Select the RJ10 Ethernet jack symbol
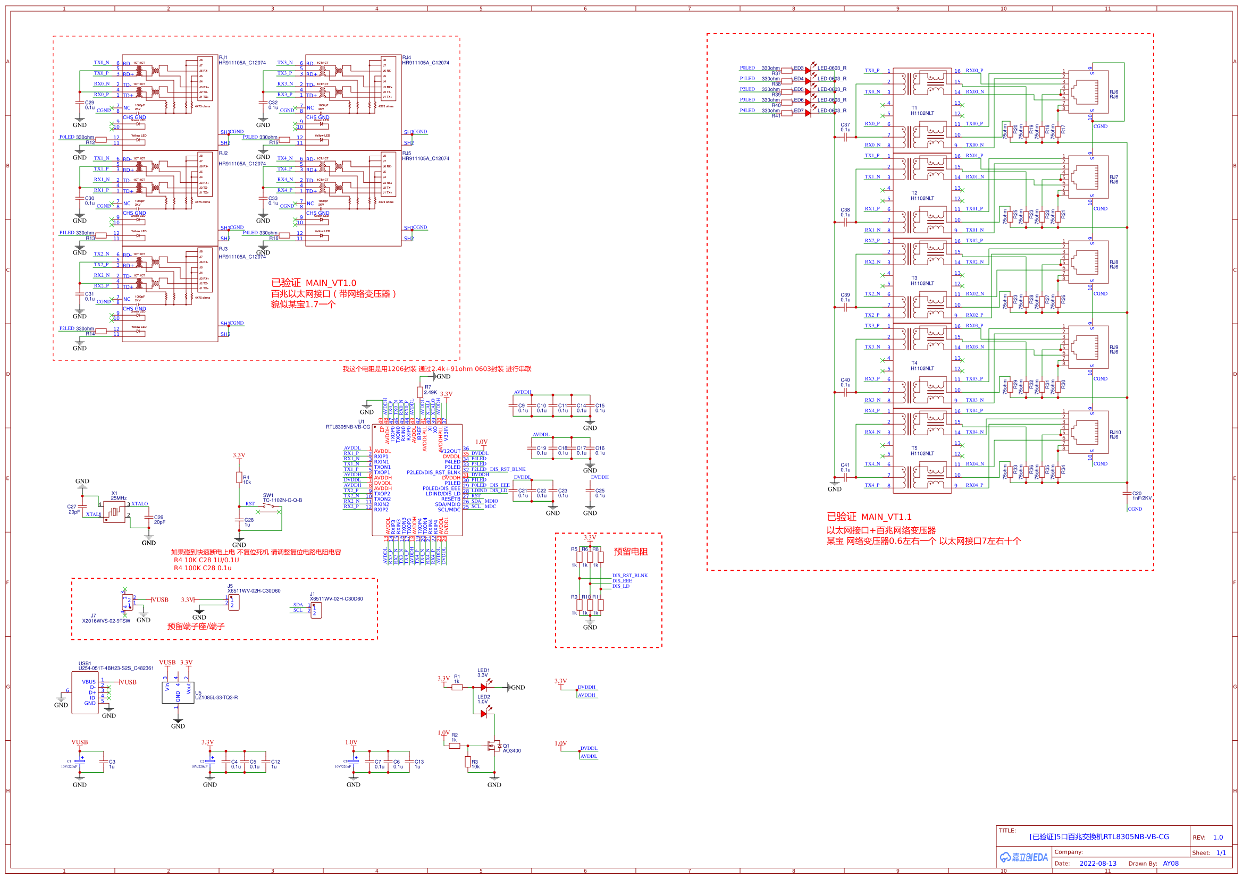The height and width of the screenshot is (879, 1243). (x=1088, y=433)
